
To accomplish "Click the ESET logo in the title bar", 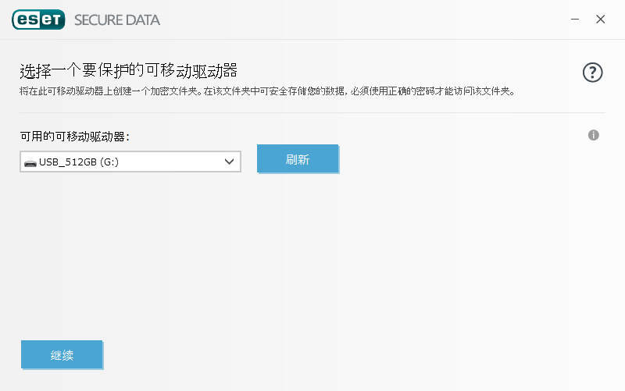I will tap(38, 20).
